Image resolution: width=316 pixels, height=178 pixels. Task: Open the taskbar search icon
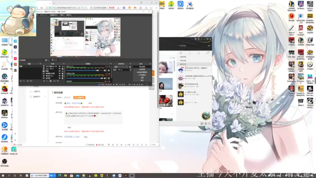click(x=9, y=176)
